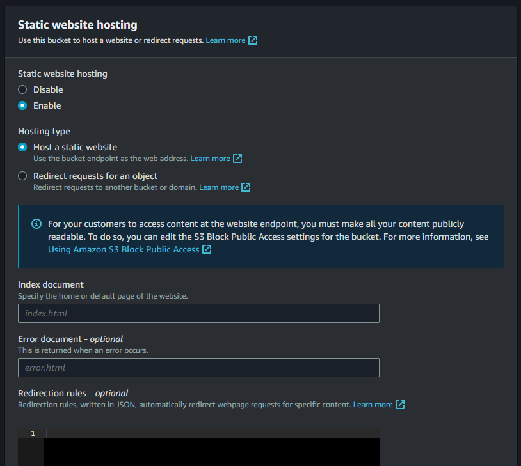Open Learn more link for redirection rules
Viewport: 521px width, 466px height.
point(373,405)
